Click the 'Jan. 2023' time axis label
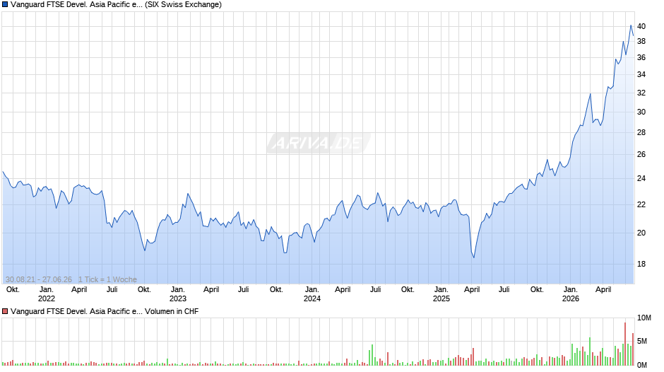This screenshot has width=664, height=372. pos(178,294)
